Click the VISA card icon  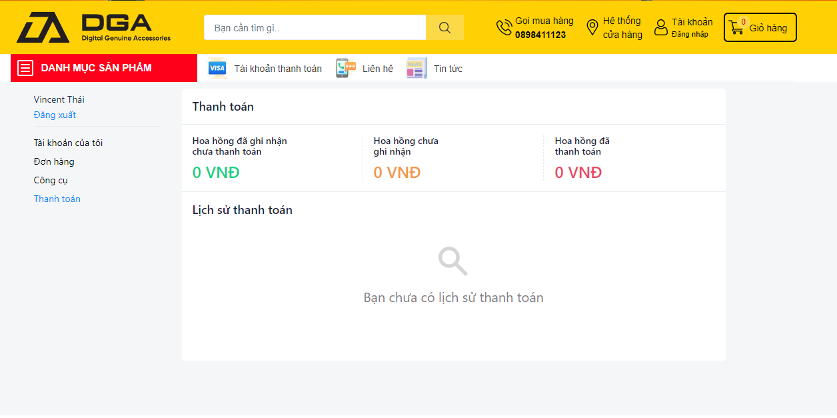tap(217, 68)
